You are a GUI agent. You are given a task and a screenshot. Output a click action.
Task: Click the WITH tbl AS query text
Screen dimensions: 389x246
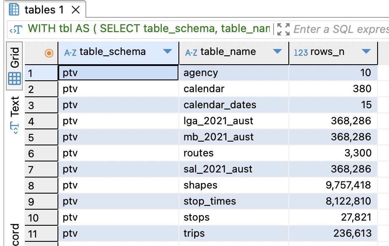(x=148, y=28)
